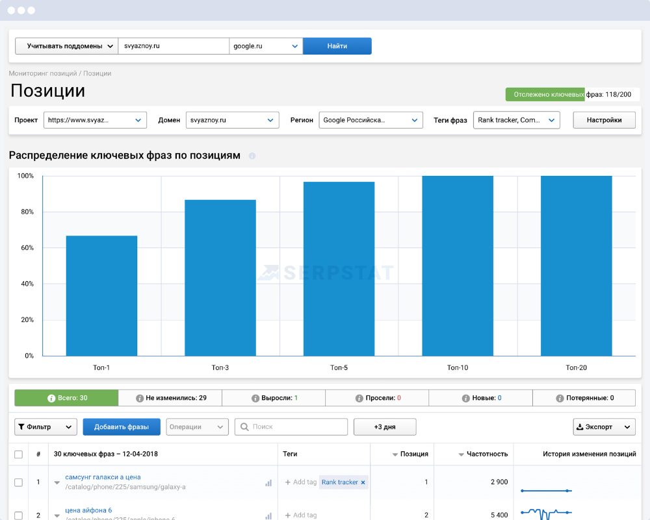Click the download icon on Экспорт button
This screenshot has width=650, height=520.
coord(580,427)
